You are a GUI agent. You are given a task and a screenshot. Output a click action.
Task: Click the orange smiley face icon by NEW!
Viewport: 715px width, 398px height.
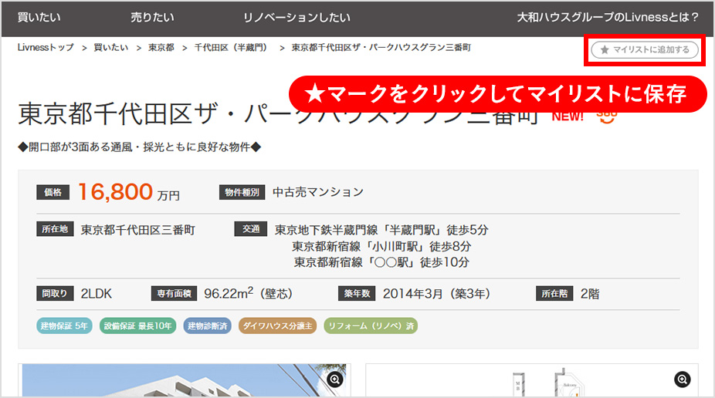pos(607,117)
